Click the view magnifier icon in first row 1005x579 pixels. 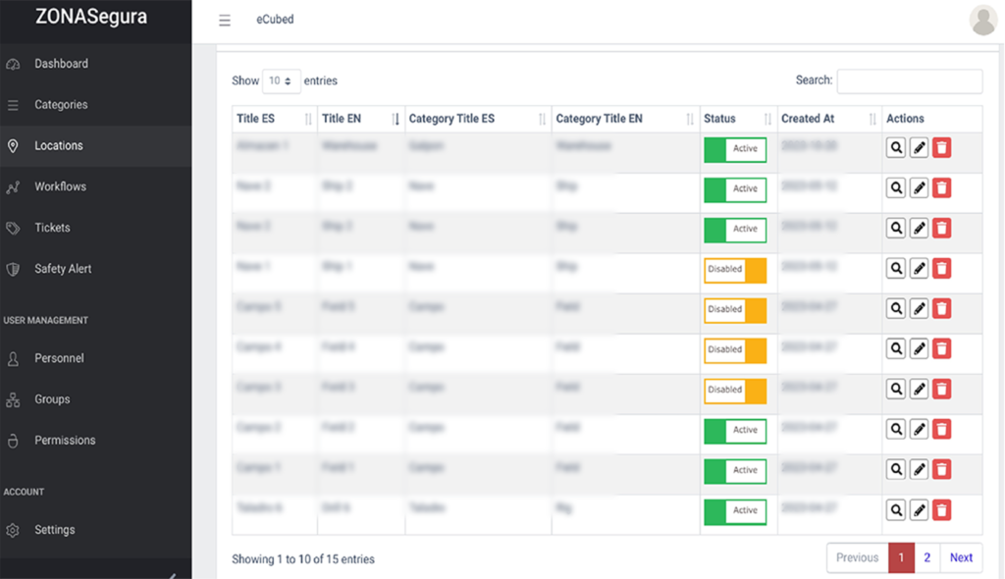pyautogui.click(x=895, y=148)
